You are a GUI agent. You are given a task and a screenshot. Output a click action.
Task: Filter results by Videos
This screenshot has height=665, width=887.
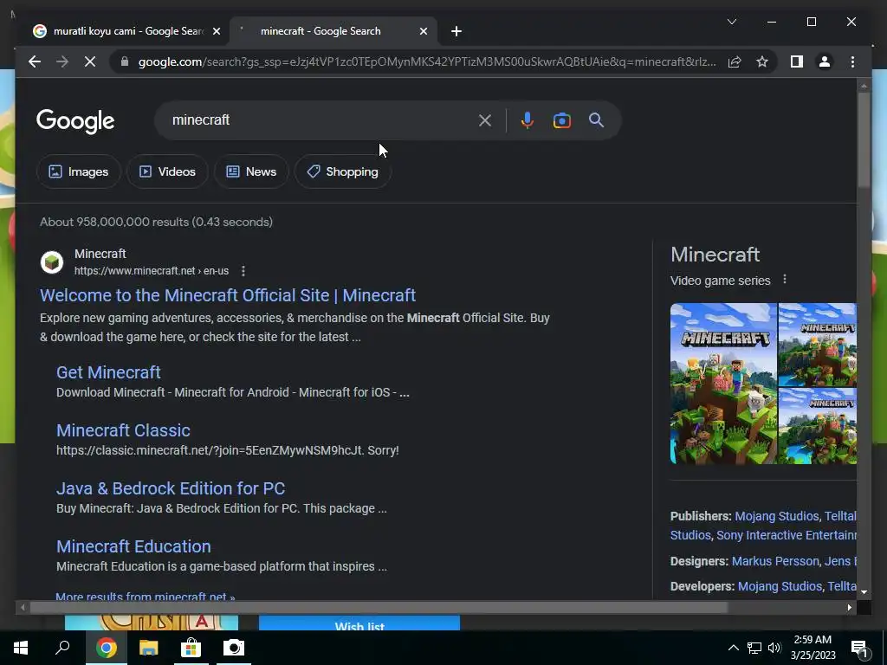tap(167, 171)
